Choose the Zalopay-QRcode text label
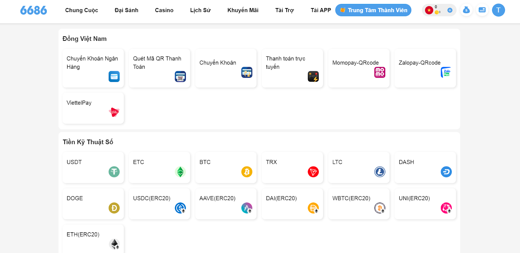 click(x=420, y=63)
